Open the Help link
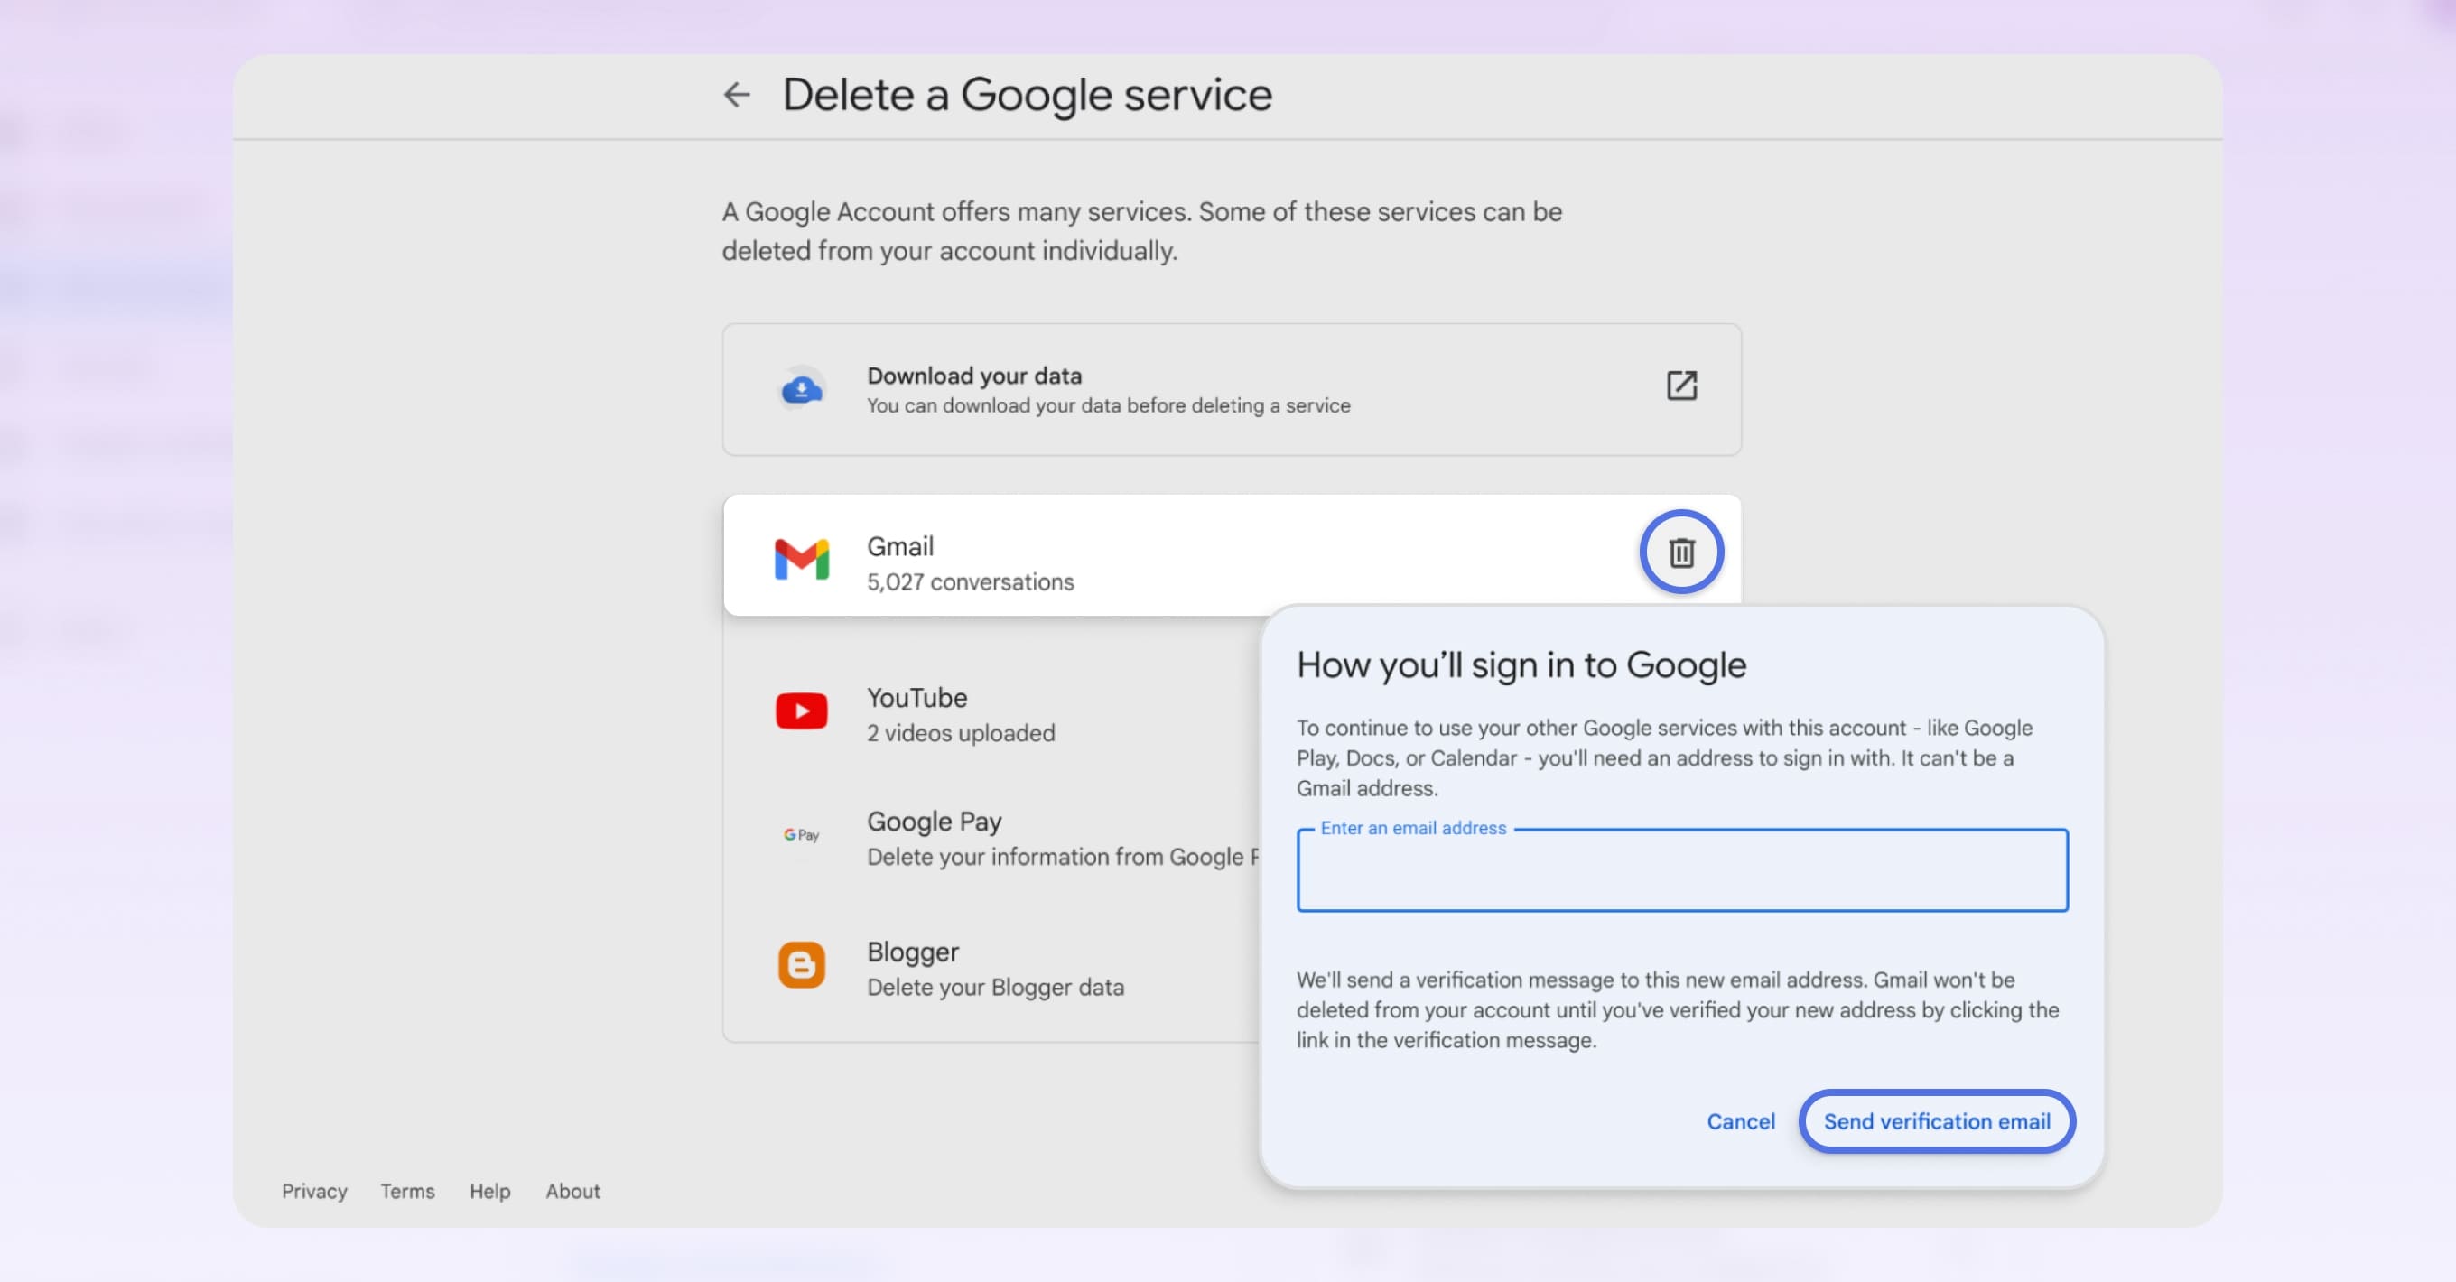 pos(489,1191)
